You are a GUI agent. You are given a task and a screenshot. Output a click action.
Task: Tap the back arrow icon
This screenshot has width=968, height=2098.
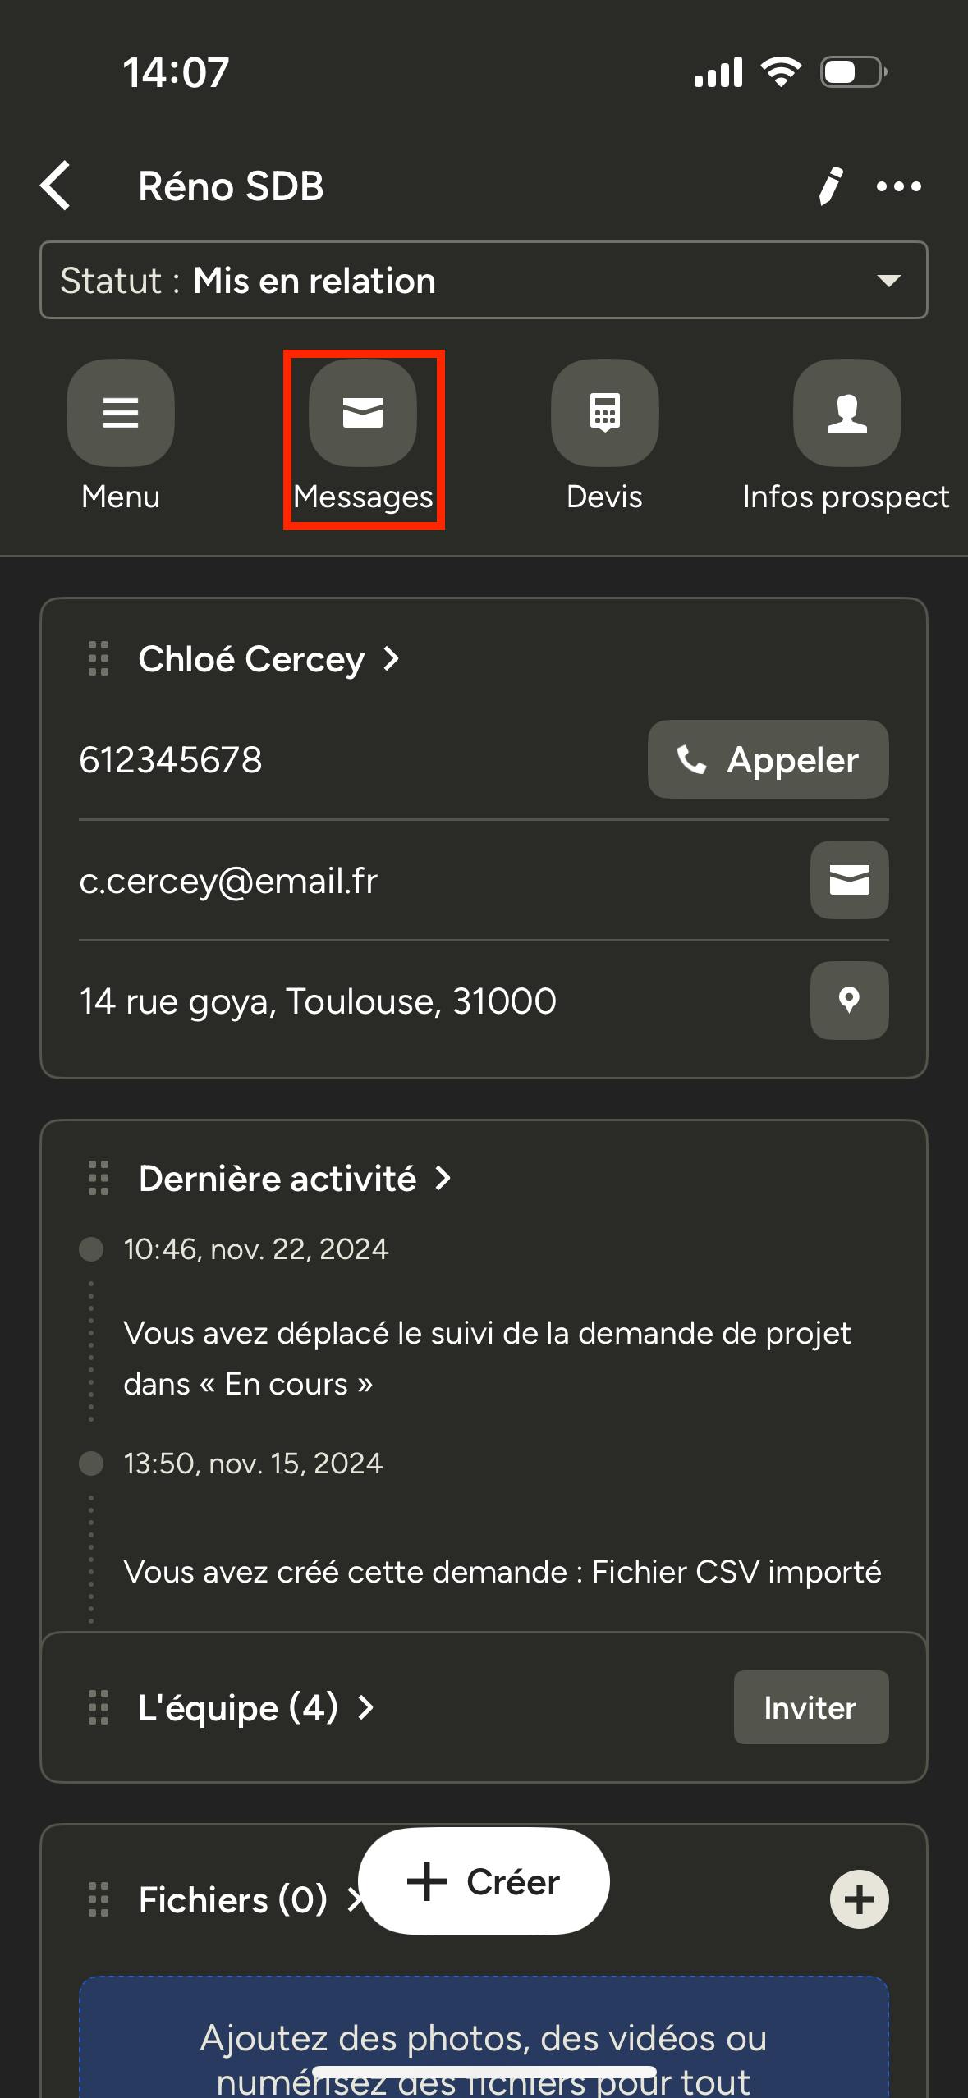(56, 186)
